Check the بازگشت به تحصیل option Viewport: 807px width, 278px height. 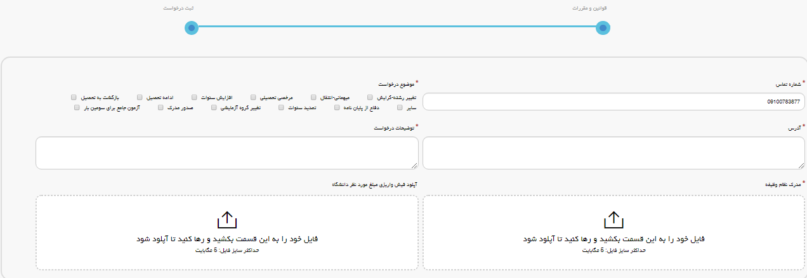[74, 98]
